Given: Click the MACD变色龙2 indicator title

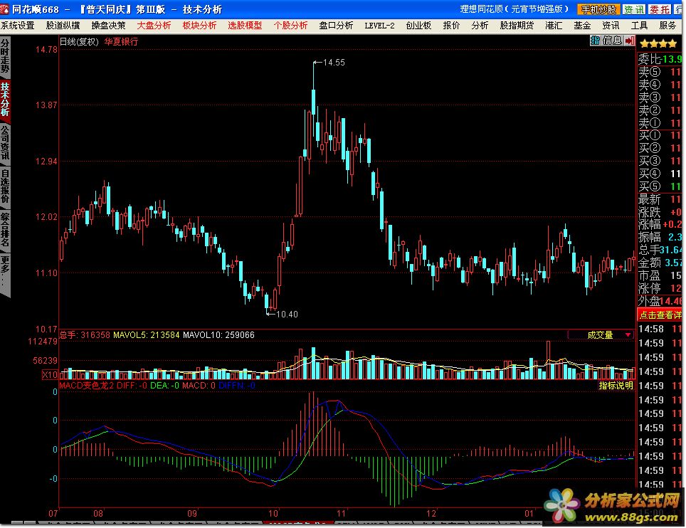Looking at the screenshot, I should point(87,386).
